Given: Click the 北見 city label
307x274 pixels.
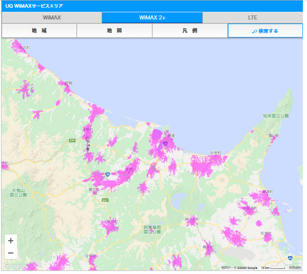Looking at the screenshot, I should coord(129,169).
